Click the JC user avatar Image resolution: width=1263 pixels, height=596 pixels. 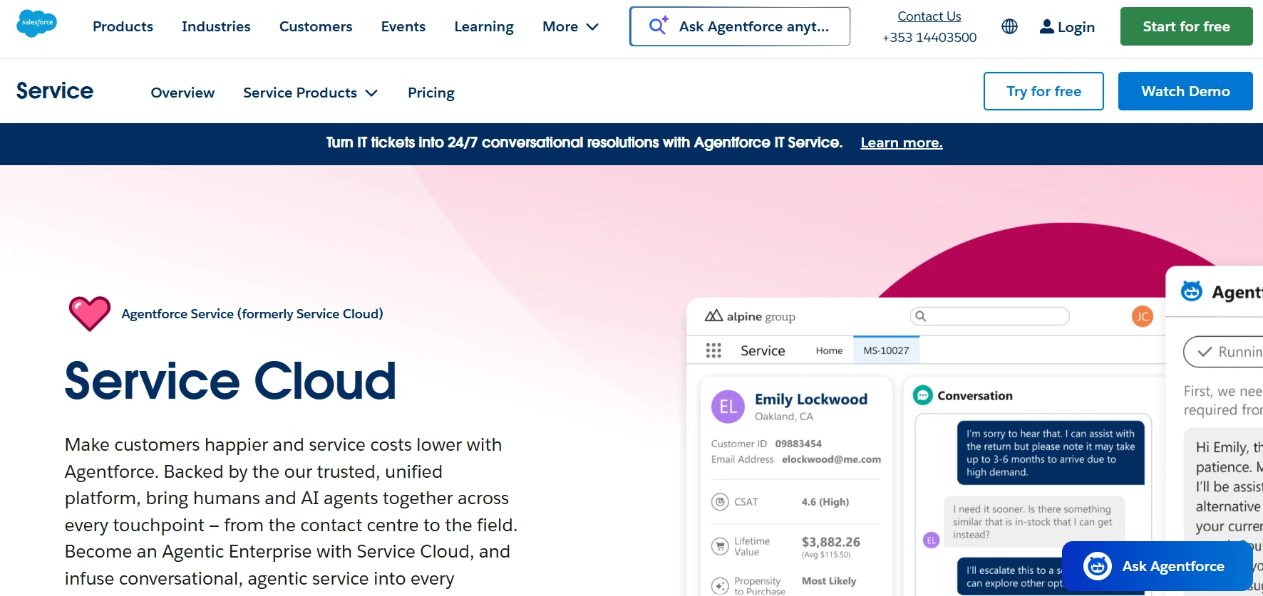(1142, 316)
